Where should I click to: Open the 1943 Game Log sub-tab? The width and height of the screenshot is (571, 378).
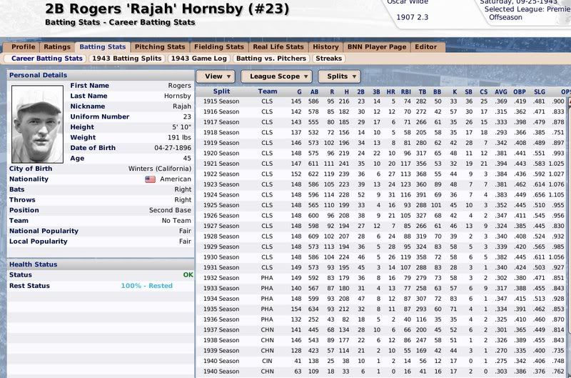point(198,58)
